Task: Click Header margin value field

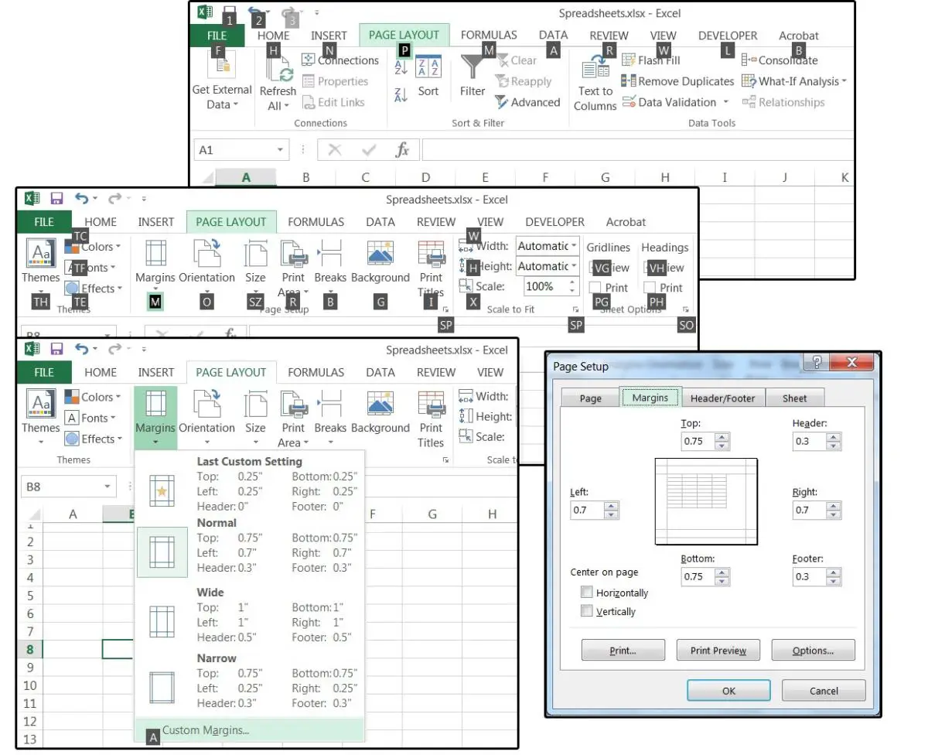Action: click(809, 441)
